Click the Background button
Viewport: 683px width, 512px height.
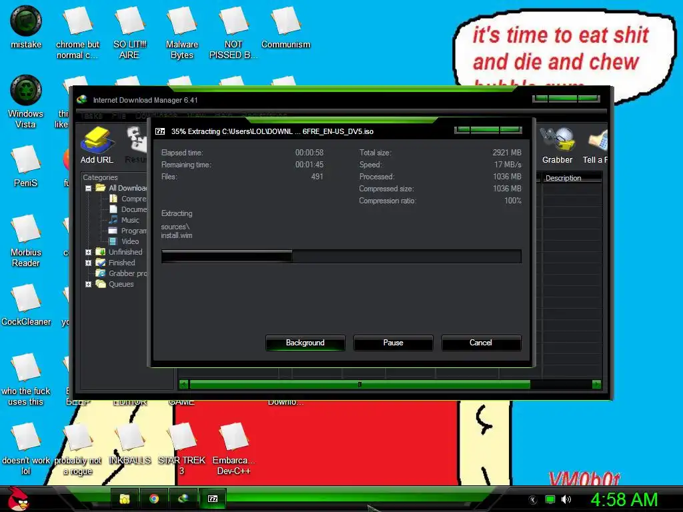pyautogui.click(x=305, y=343)
